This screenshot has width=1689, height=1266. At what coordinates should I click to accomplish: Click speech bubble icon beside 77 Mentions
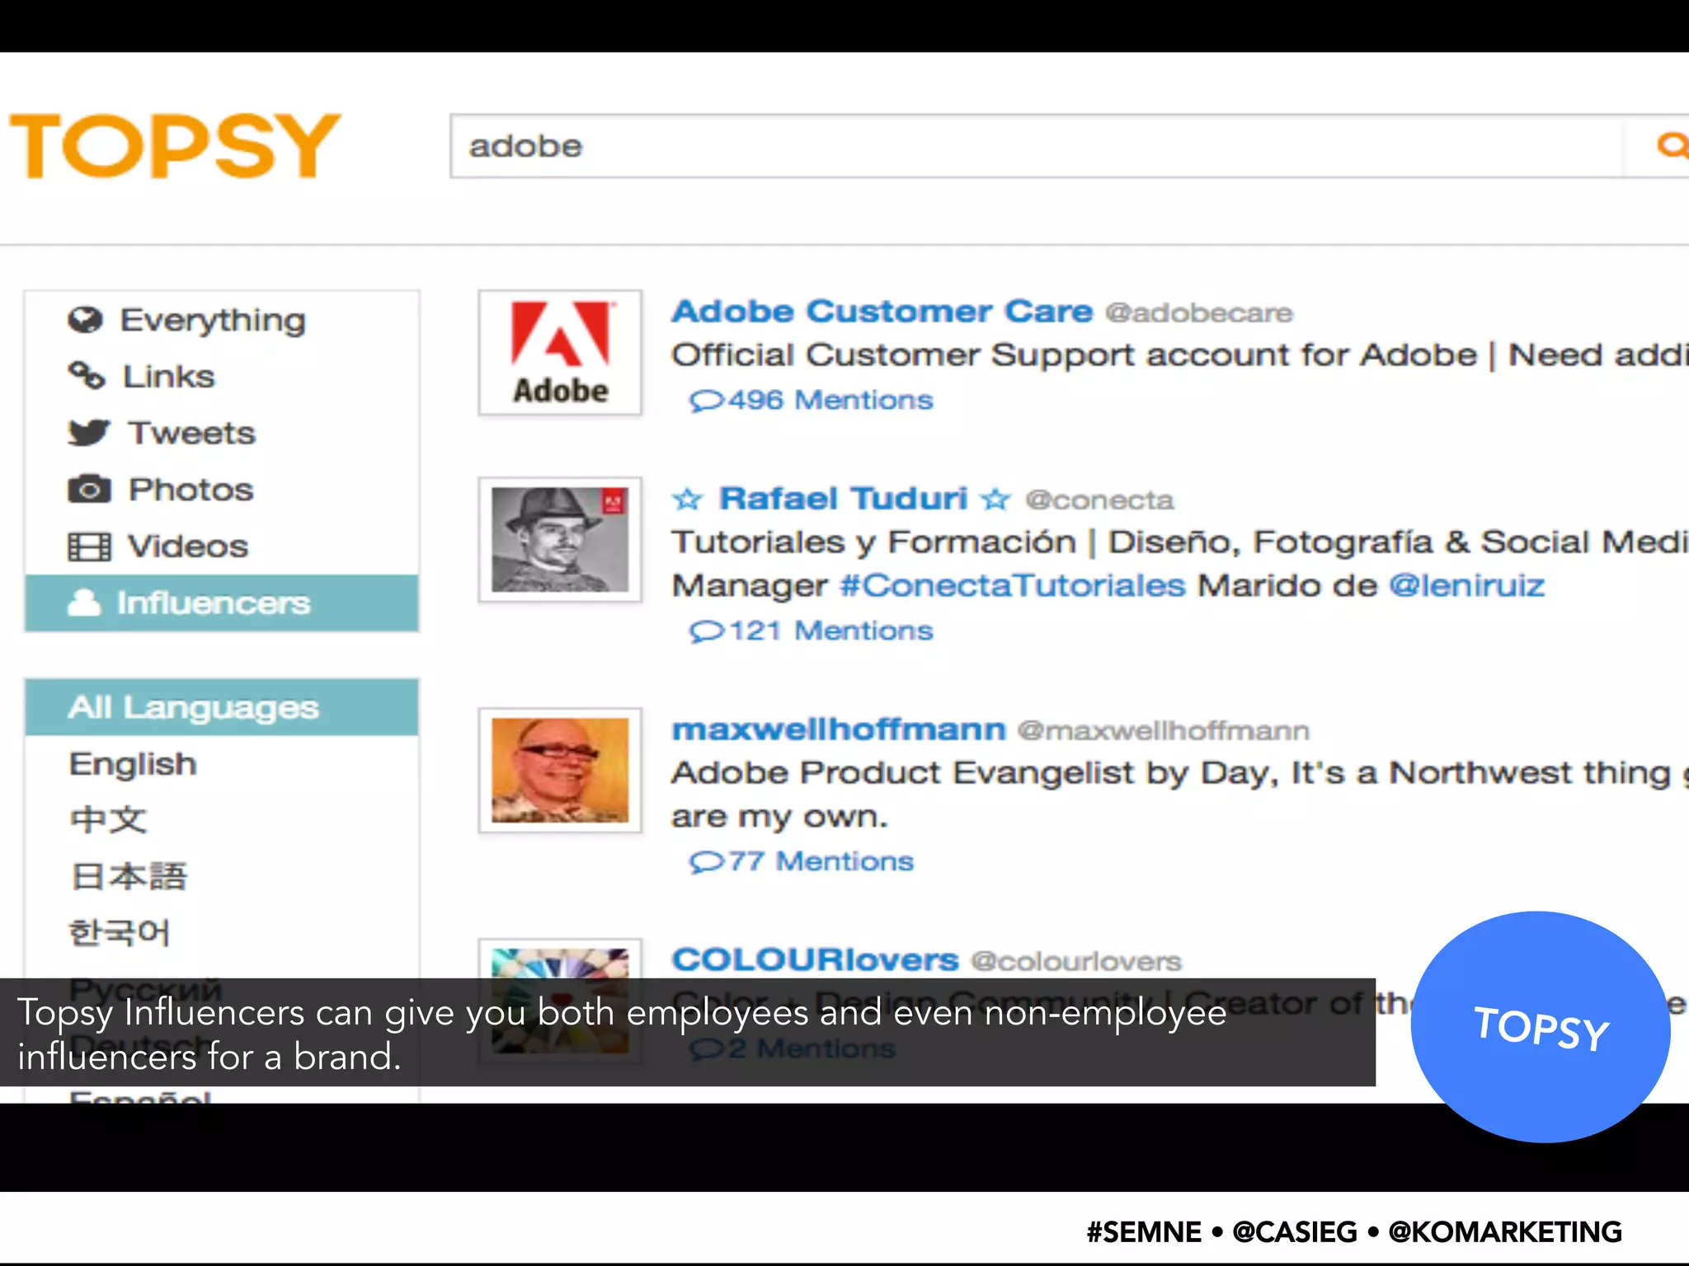tap(707, 862)
